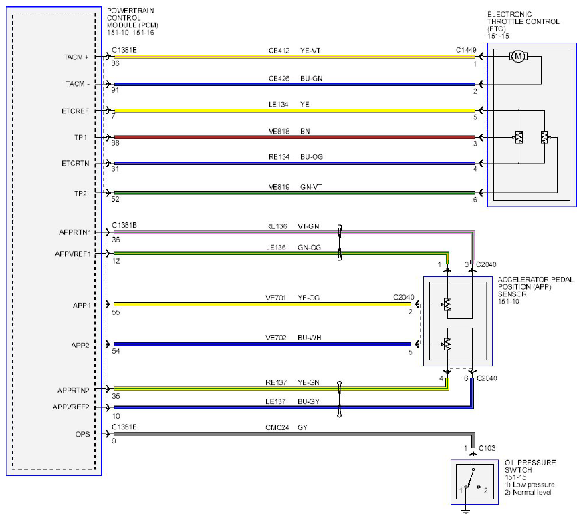Click the VE702 BU-WH wire label
Screen dimensions: 583x520
(294, 338)
